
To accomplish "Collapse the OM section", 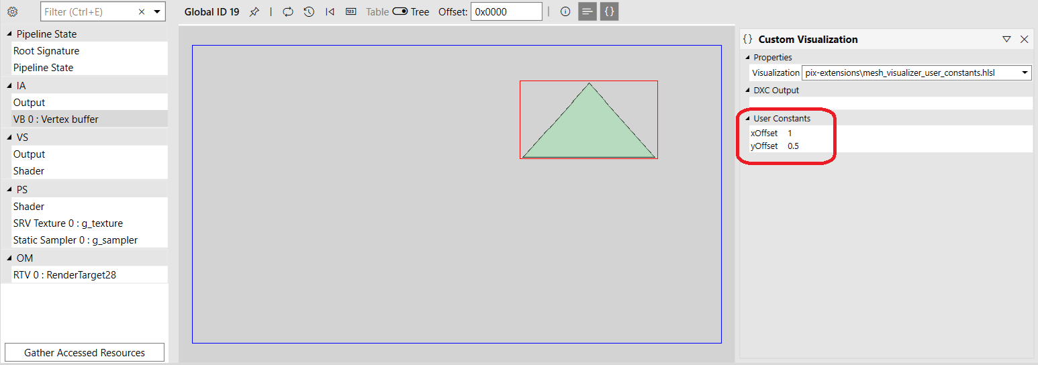I will pos(9,258).
